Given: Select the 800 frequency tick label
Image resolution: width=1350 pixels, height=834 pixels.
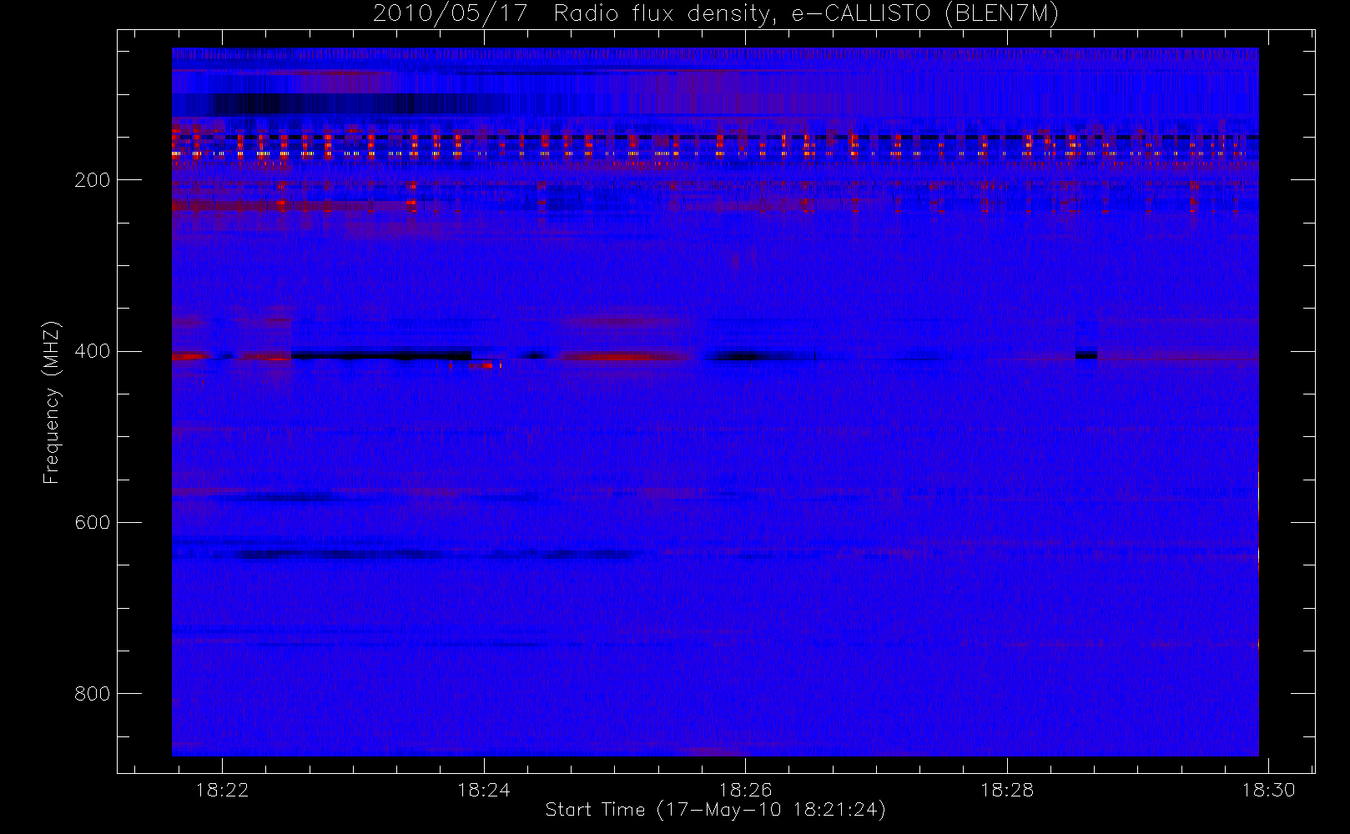Looking at the screenshot, I should [92, 694].
